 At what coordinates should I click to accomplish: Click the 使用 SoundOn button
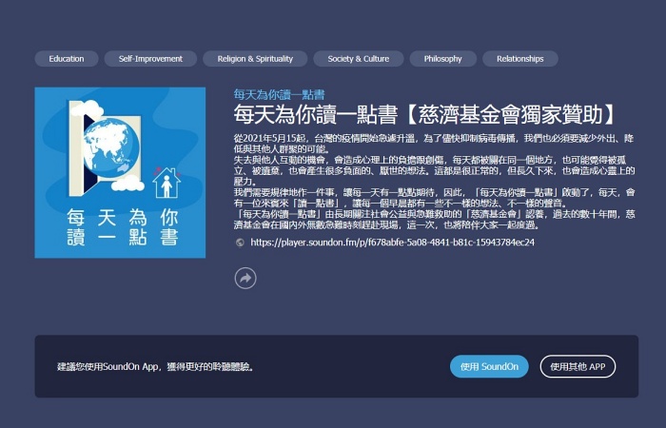click(x=489, y=366)
